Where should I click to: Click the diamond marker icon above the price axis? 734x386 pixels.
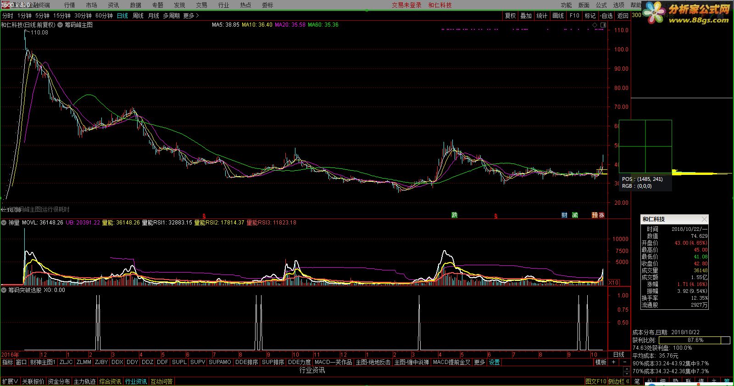[x=595, y=25]
